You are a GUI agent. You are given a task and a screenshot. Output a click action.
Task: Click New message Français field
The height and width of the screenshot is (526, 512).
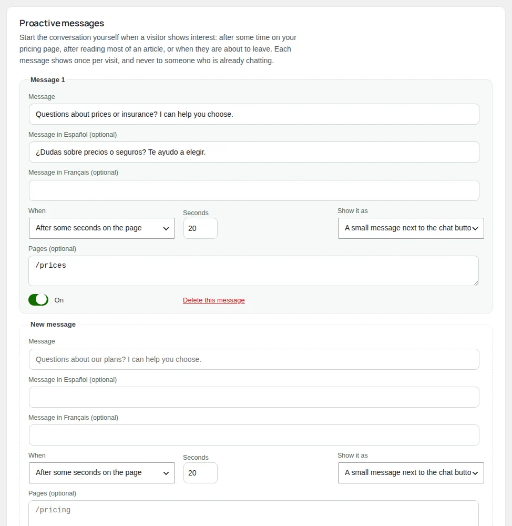[254, 436]
